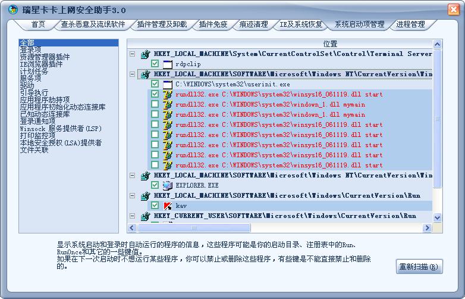Click the red Kaspersky kav icon
This screenshot has width=465, height=299.
click(x=168, y=205)
